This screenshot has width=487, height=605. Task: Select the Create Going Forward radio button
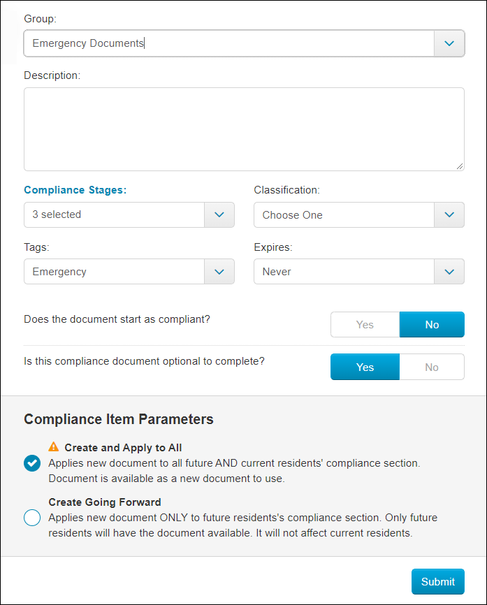(32, 518)
